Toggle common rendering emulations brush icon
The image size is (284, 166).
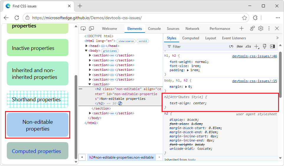[x=265, y=46]
